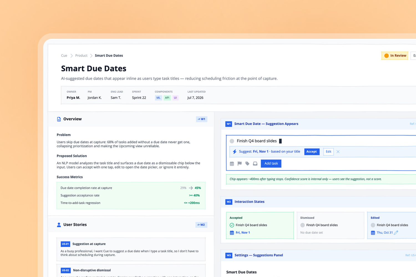416x277 pixels.
Task: Click the Add task button
Action: click(271, 163)
